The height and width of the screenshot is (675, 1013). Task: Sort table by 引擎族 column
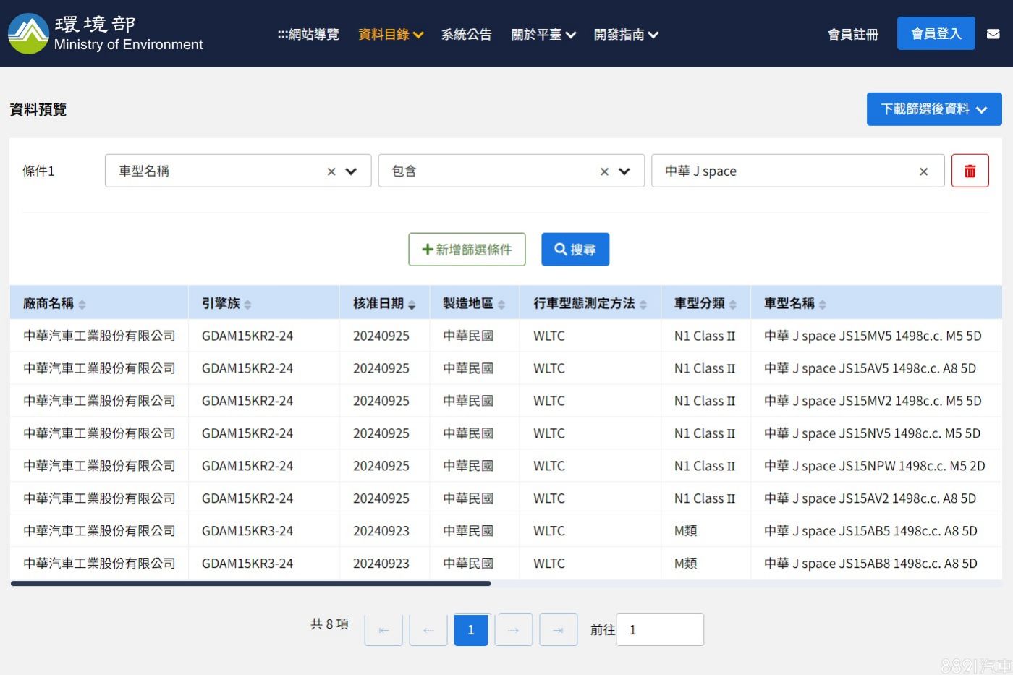[x=247, y=305]
